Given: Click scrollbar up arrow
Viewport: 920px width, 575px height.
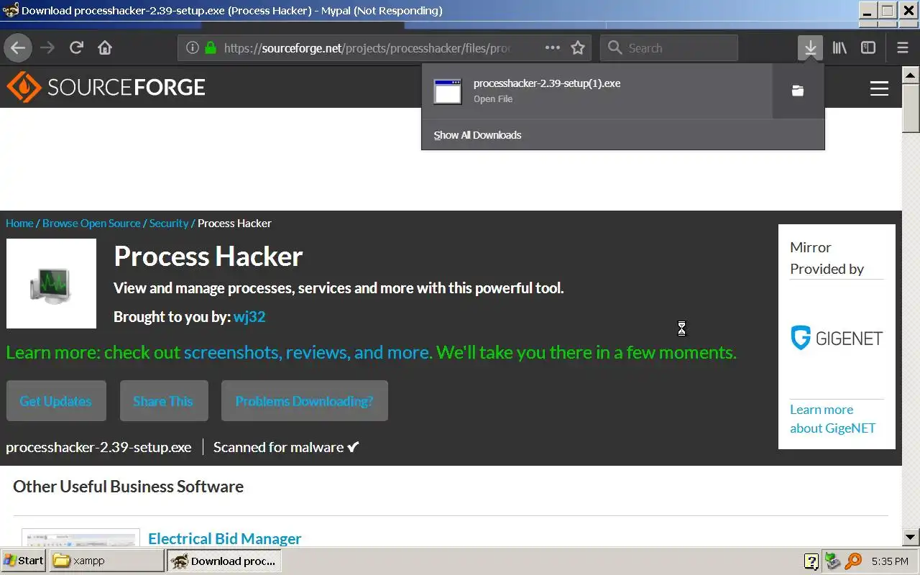Looking at the screenshot, I should (x=911, y=74).
